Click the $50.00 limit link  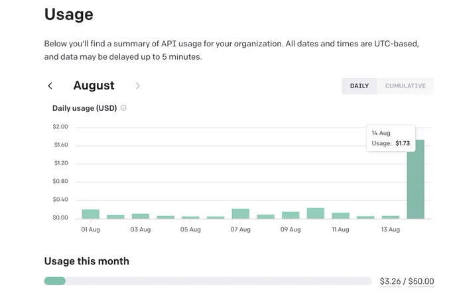pyautogui.click(x=421, y=281)
